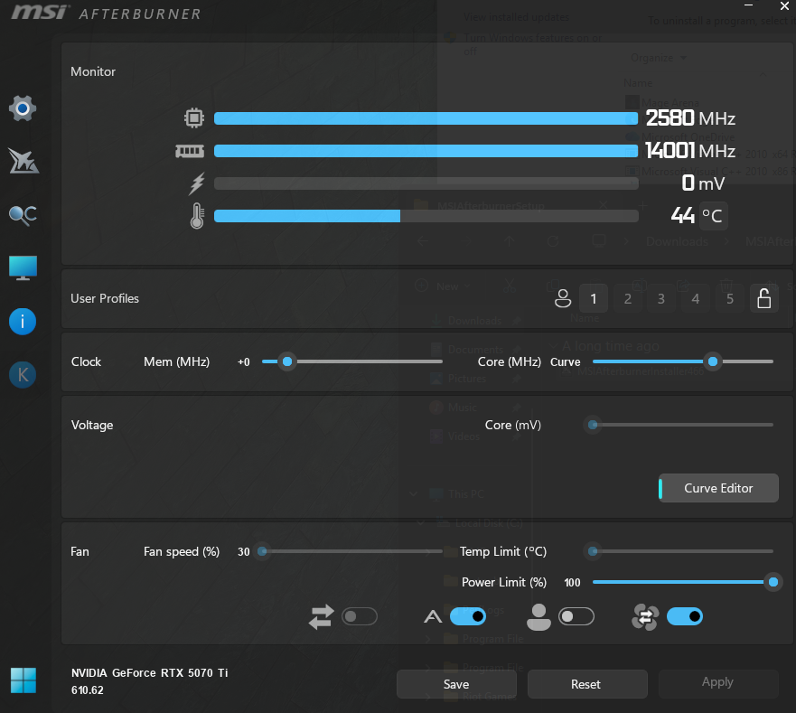
Task: Select user profile slot 3
Action: pos(661,298)
